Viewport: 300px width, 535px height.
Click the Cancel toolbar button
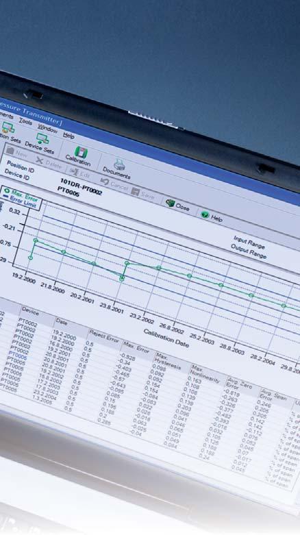(x=114, y=184)
